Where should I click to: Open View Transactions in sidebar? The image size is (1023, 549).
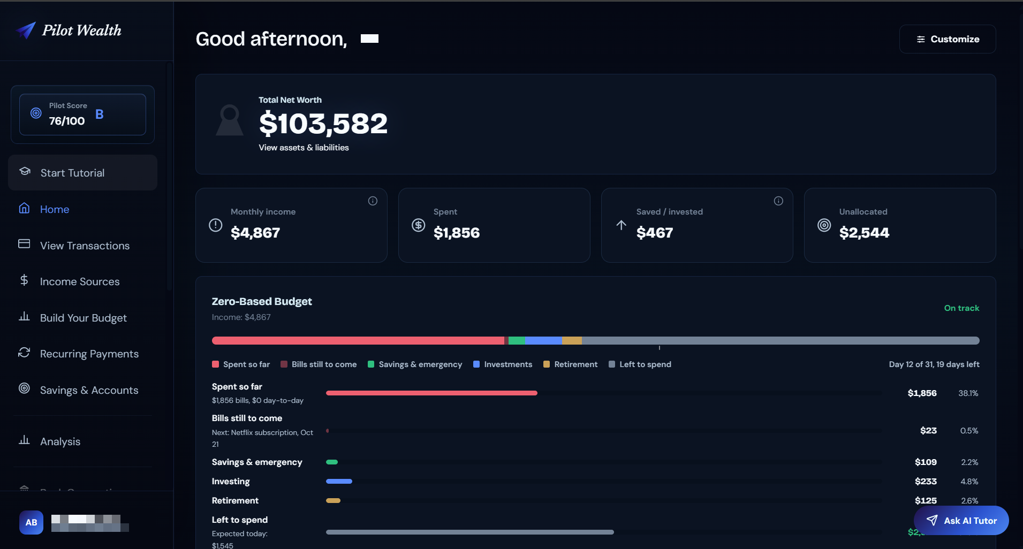(83, 246)
